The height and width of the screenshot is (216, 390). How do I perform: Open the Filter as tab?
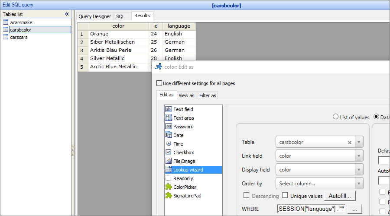click(208, 95)
